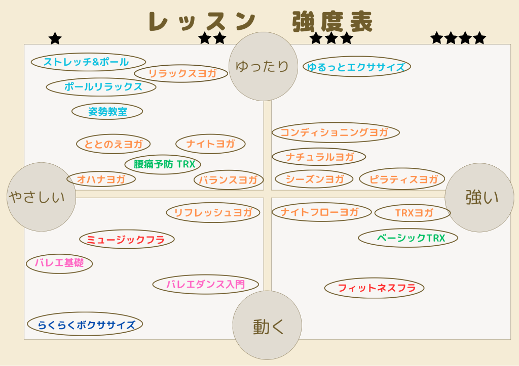
Task: Click the バレエ基礎 lesson label
Action: click(59, 263)
